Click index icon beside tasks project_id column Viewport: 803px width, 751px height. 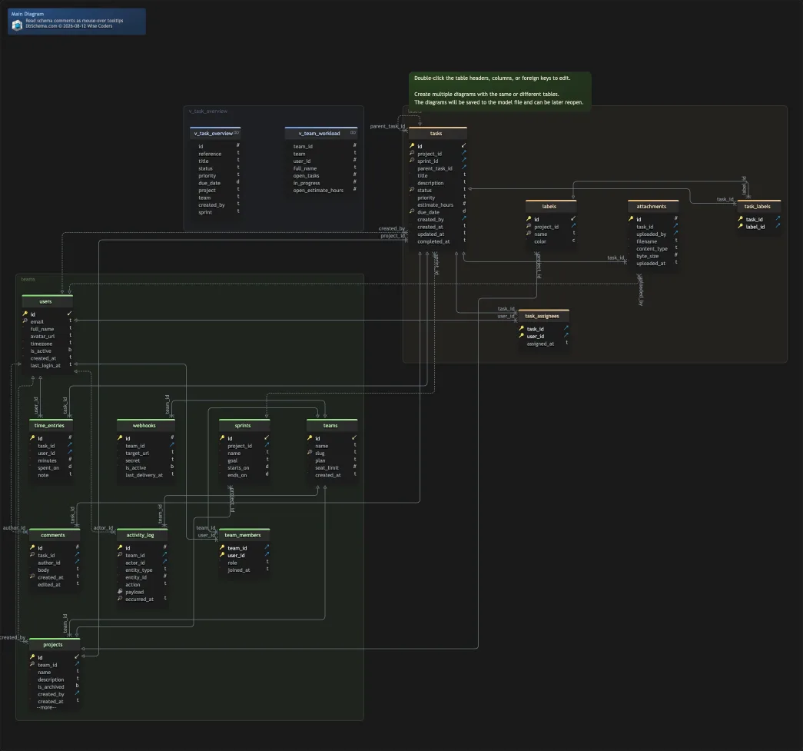click(x=412, y=153)
